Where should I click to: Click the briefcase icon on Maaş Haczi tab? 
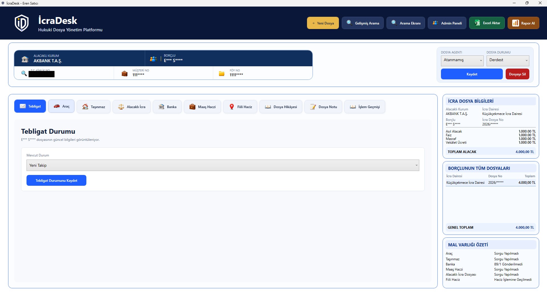tap(192, 107)
